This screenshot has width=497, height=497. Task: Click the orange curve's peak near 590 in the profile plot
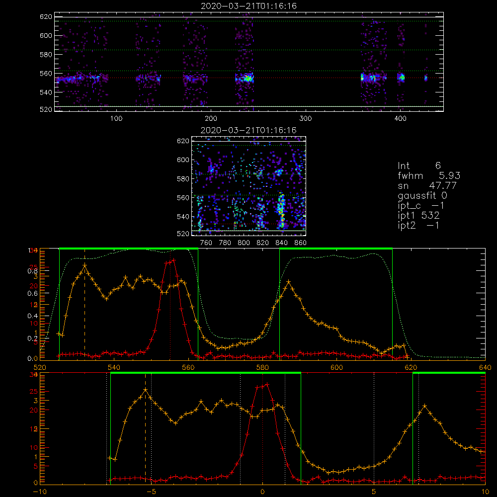tap(288, 281)
